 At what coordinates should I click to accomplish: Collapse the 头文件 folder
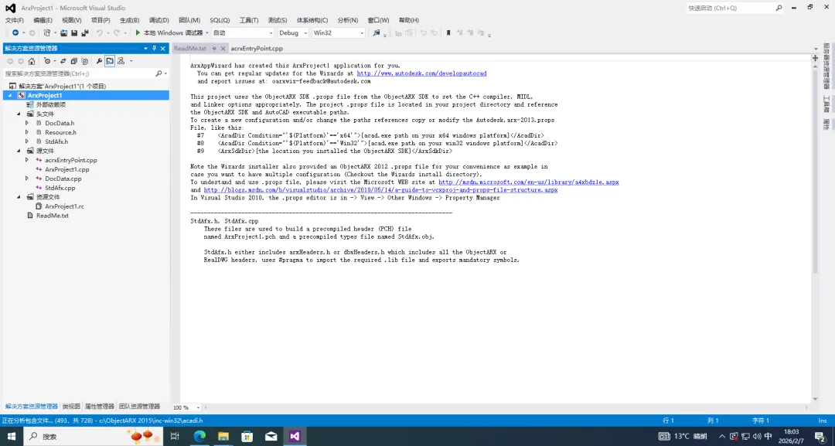(19, 114)
